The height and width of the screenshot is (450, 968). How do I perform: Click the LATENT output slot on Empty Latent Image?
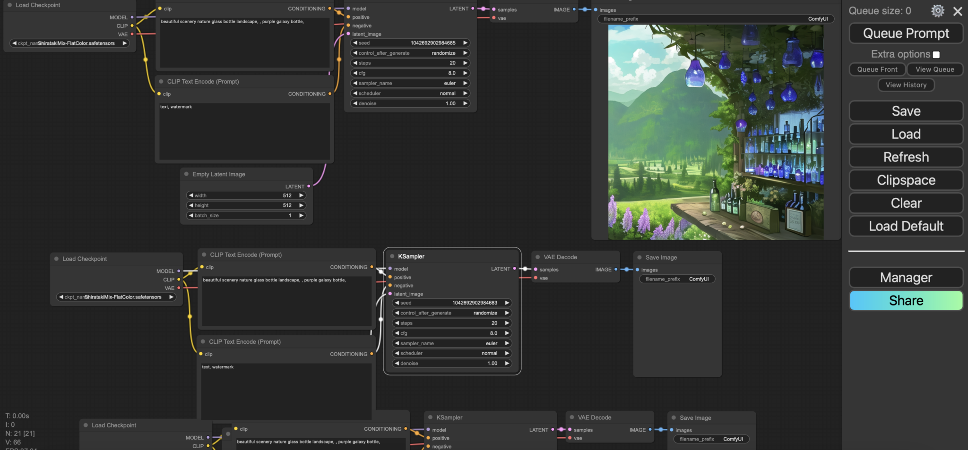click(309, 187)
